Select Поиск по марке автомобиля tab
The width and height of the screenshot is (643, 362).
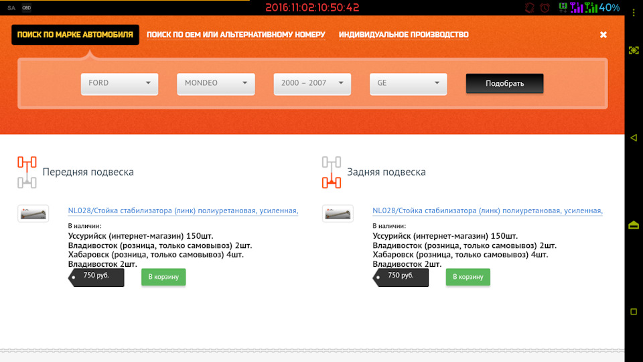[x=75, y=34]
